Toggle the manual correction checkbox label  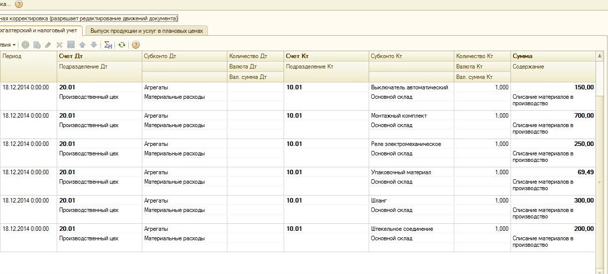click(88, 18)
